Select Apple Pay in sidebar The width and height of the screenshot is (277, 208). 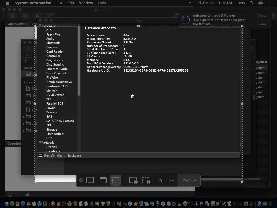click(x=53, y=34)
